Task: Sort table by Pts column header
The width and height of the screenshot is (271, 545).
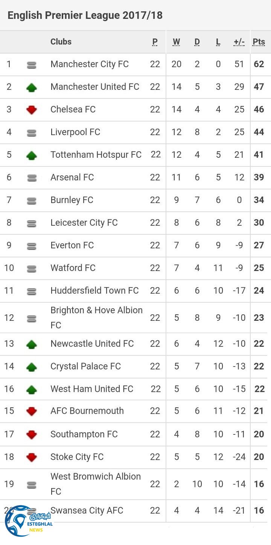Action: point(259,42)
